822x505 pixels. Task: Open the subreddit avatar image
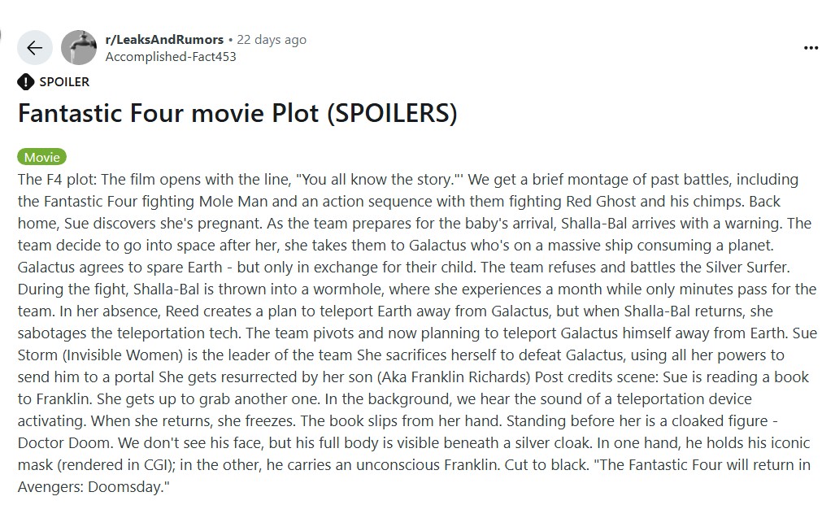(79, 48)
